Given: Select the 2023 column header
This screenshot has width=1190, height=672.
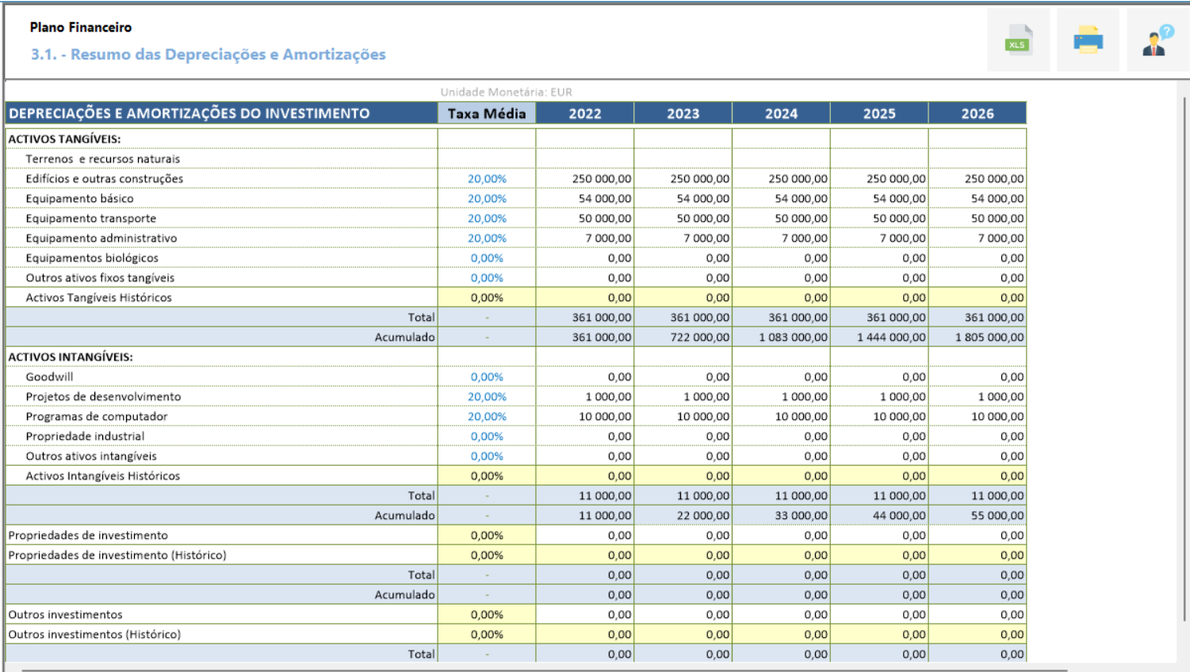Looking at the screenshot, I should tap(683, 113).
